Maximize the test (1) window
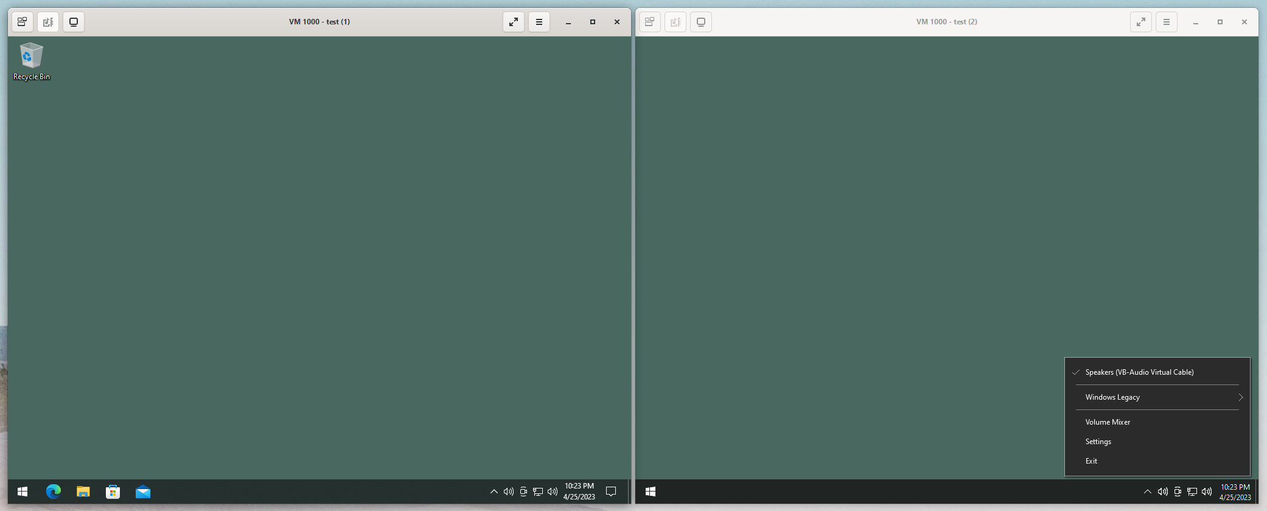Image resolution: width=1267 pixels, height=511 pixels. pyautogui.click(x=593, y=22)
